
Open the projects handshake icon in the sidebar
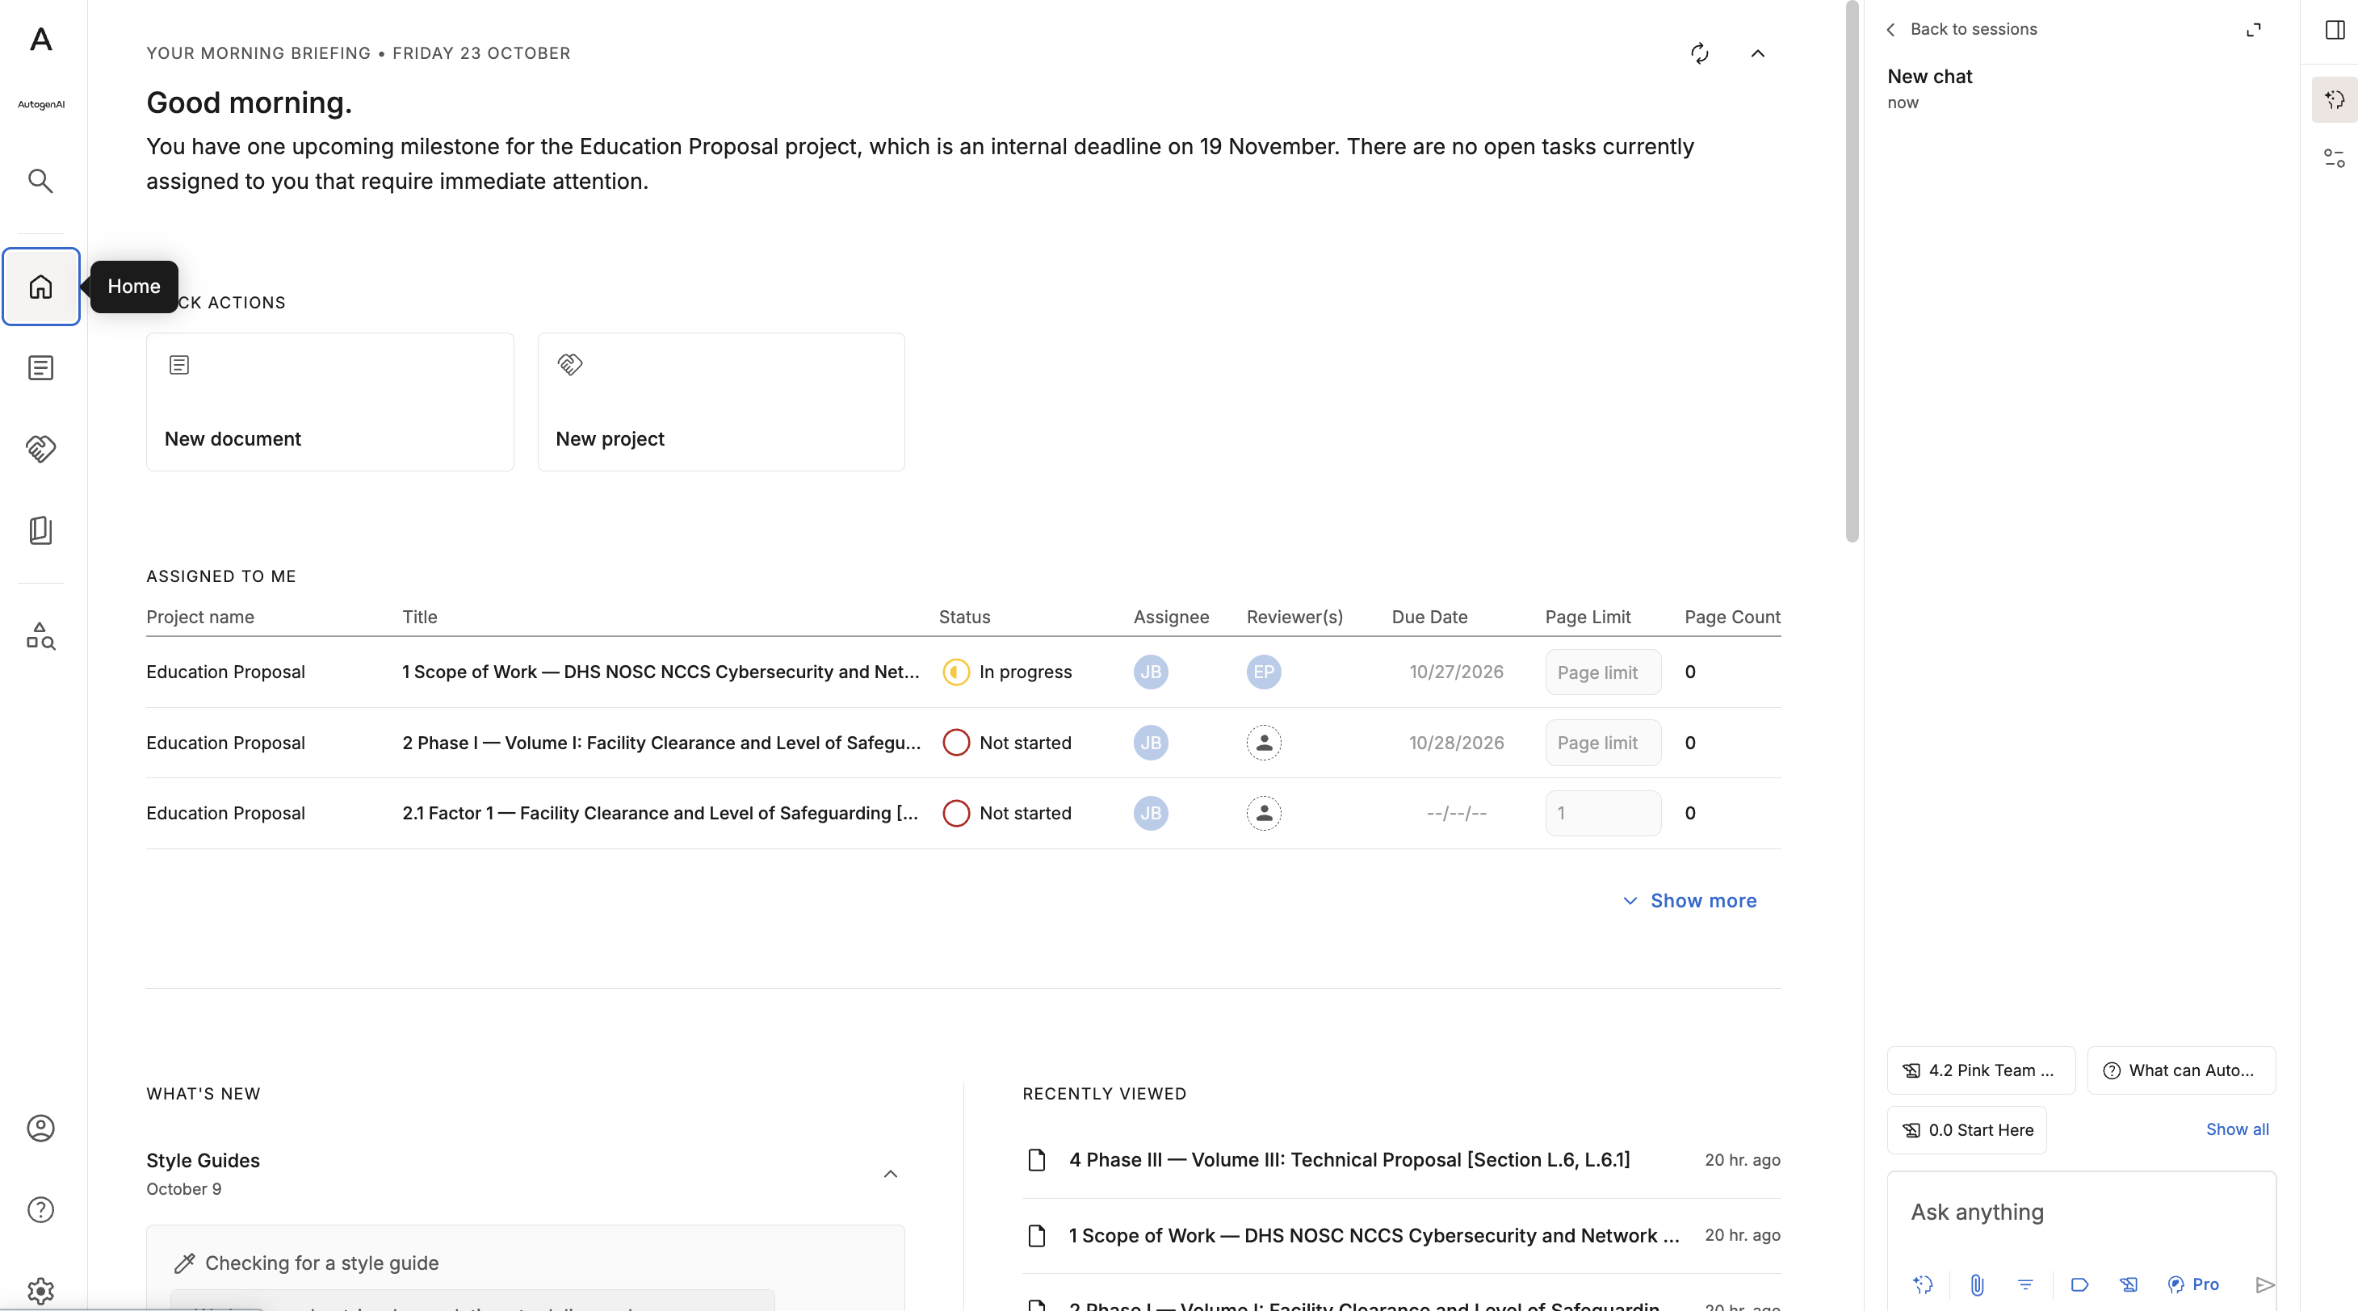coord(40,448)
